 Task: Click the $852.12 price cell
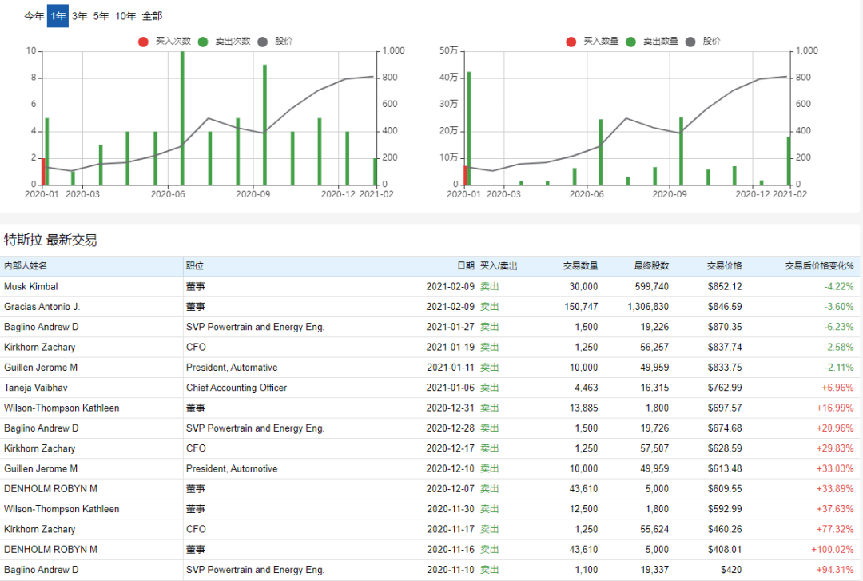[x=724, y=286]
